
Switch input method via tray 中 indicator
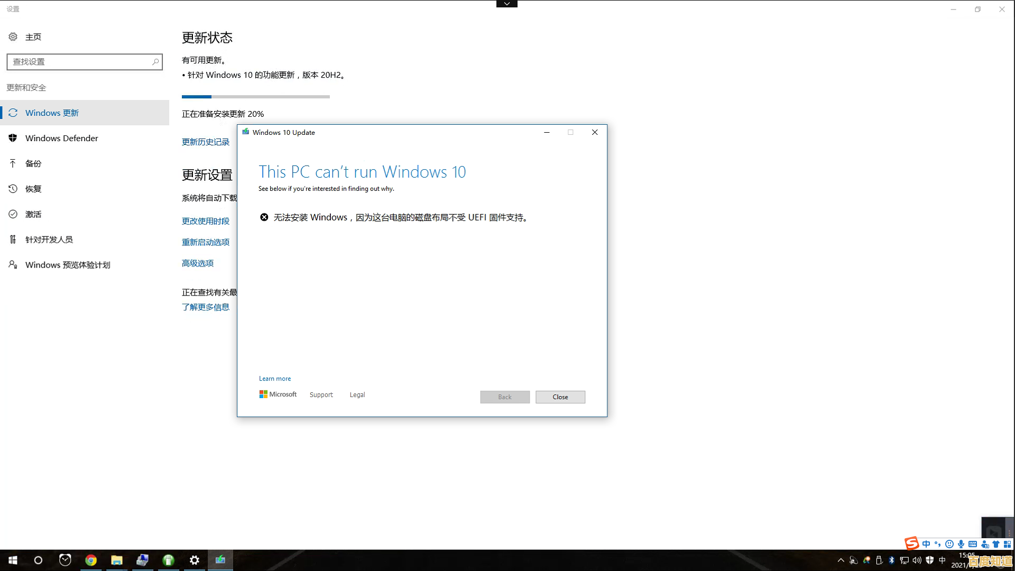(943, 560)
